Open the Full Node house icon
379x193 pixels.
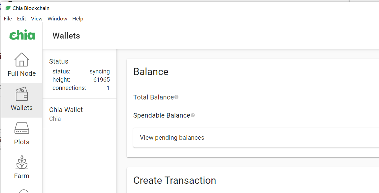coord(22,60)
